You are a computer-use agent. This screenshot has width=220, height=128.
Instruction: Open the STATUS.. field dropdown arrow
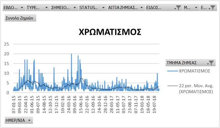[x=103, y=8]
